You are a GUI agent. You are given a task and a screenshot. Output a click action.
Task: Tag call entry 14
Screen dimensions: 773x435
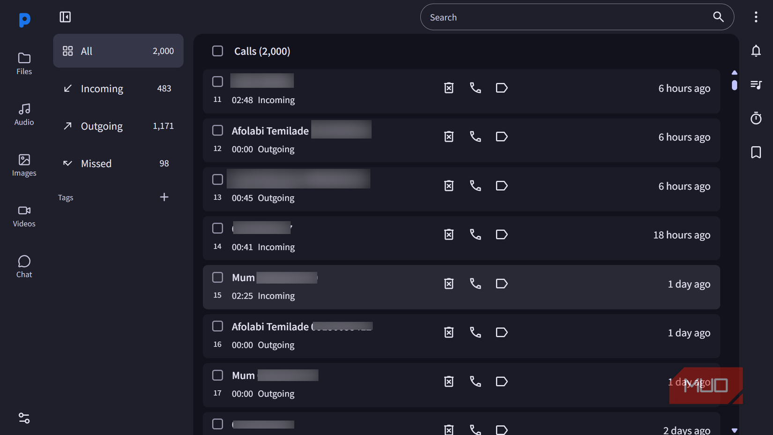click(501, 234)
